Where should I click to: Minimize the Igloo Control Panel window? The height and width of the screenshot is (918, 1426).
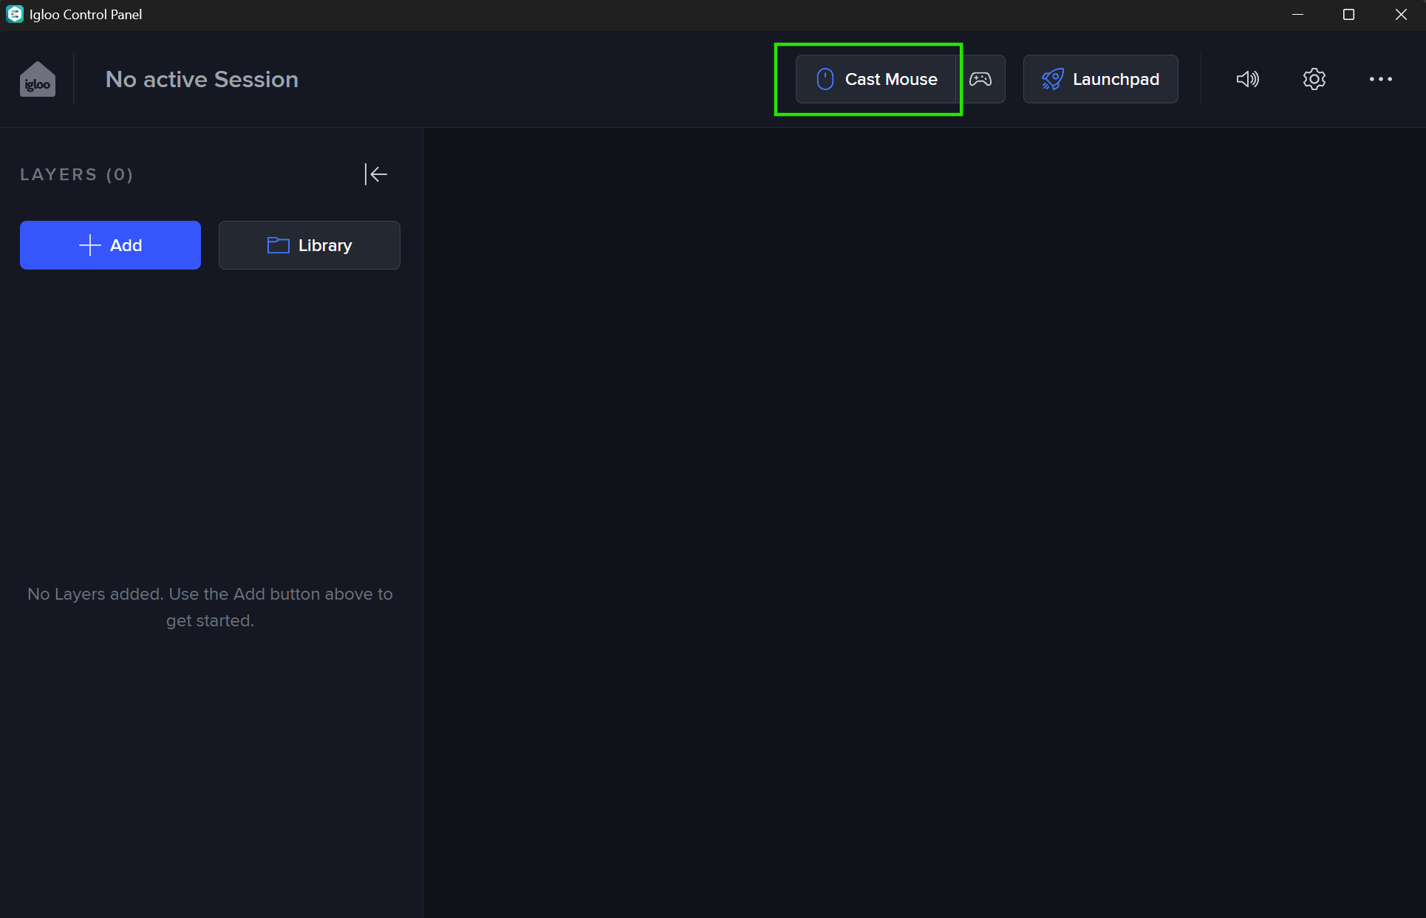[x=1297, y=15]
